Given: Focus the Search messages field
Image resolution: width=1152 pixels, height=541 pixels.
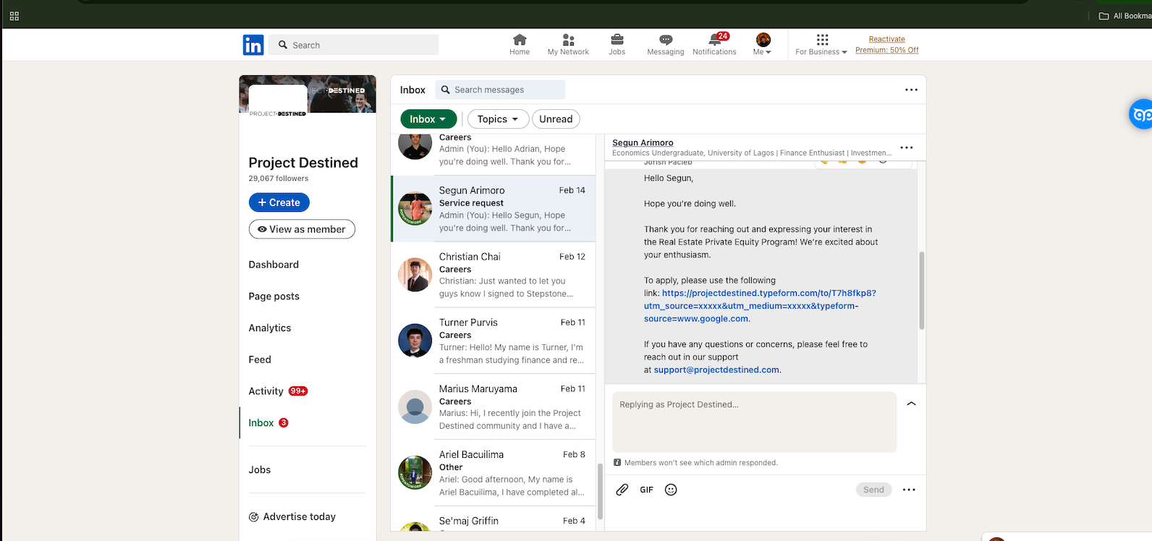Looking at the screenshot, I should [x=500, y=90].
